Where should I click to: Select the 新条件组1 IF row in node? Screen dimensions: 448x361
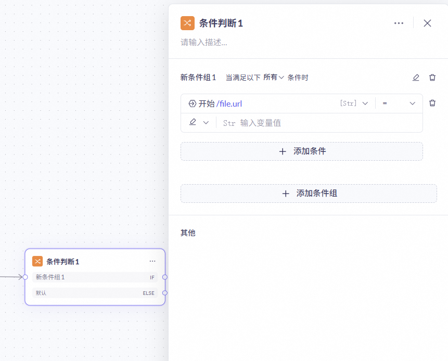(95, 277)
